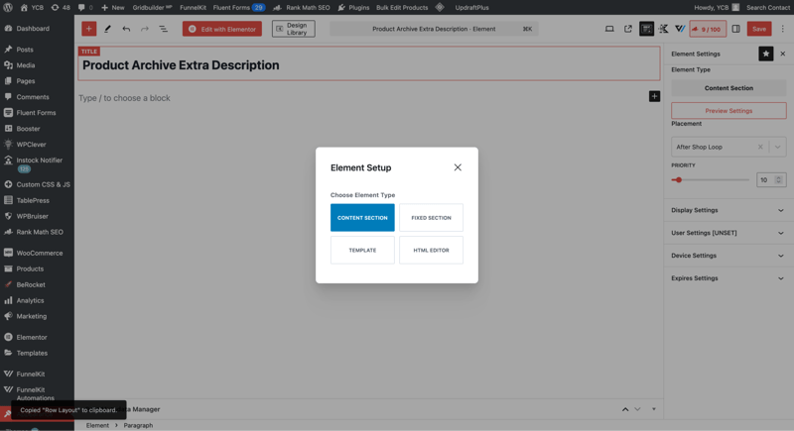Click the Edit with Elementor button

coord(222,29)
